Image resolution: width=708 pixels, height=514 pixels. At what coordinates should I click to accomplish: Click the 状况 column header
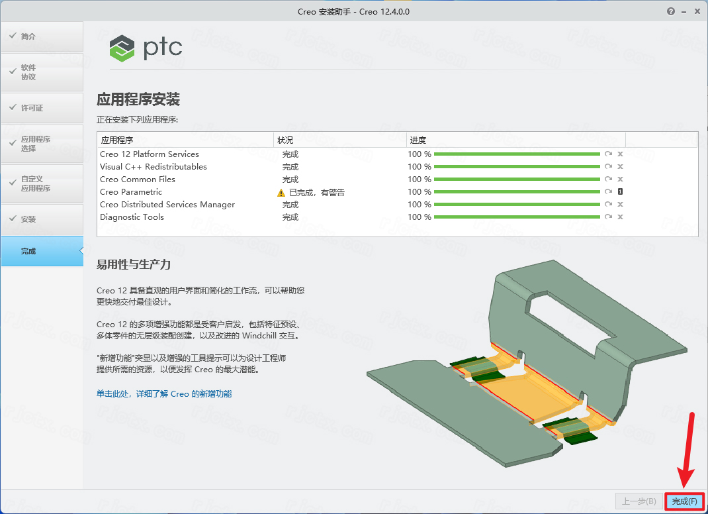340,140
